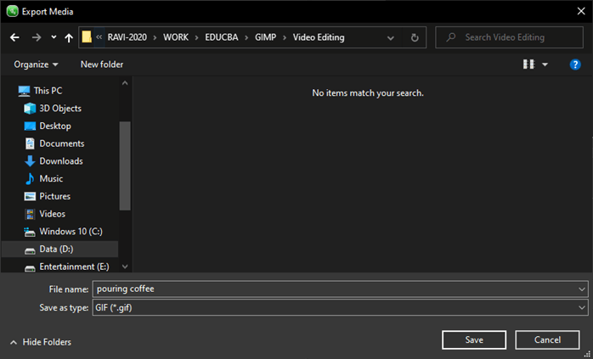The width and height of the screenshot is (593, 359).
Task: Click Hide Folders
Action: pos(47,342)
